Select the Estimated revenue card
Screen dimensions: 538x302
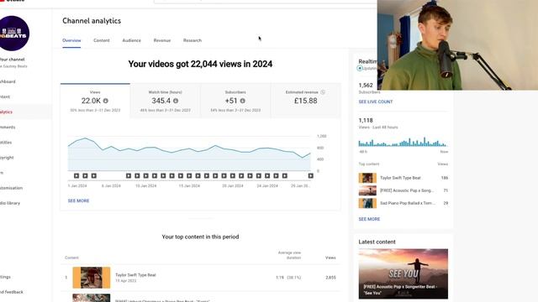click(x=306, y=101)
